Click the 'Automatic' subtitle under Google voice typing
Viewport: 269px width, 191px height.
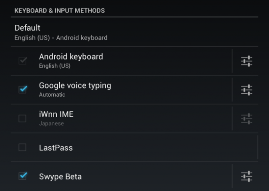click(52, 95)
